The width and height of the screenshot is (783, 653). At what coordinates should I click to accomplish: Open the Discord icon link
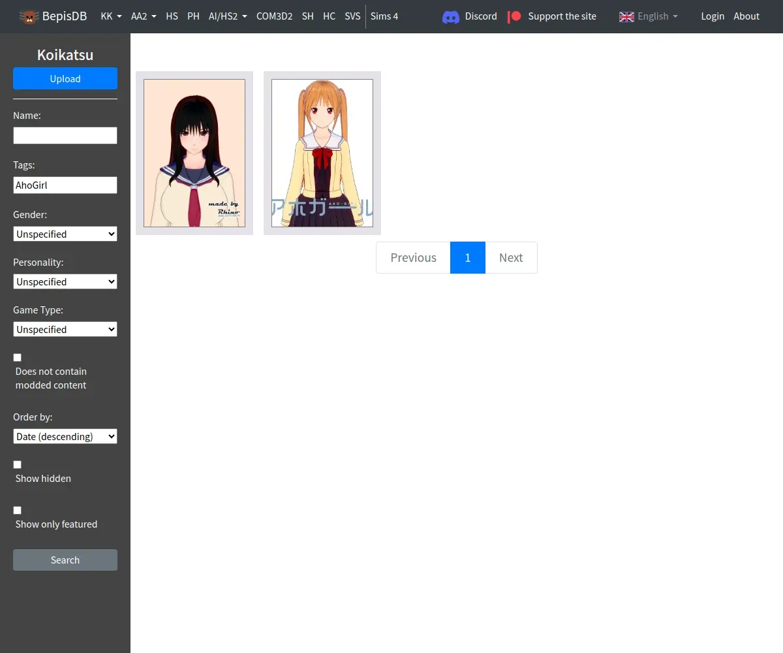451,16
